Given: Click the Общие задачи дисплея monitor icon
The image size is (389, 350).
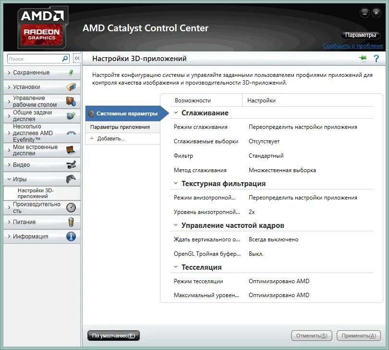Looking at the screenshot, I should [71, 116].
